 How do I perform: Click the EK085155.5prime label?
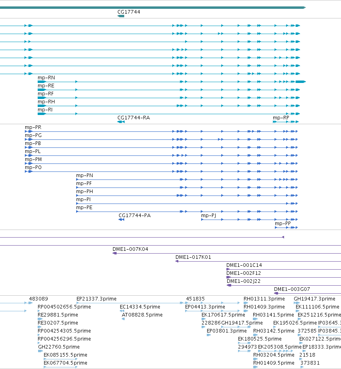click(x=65, y=355)
